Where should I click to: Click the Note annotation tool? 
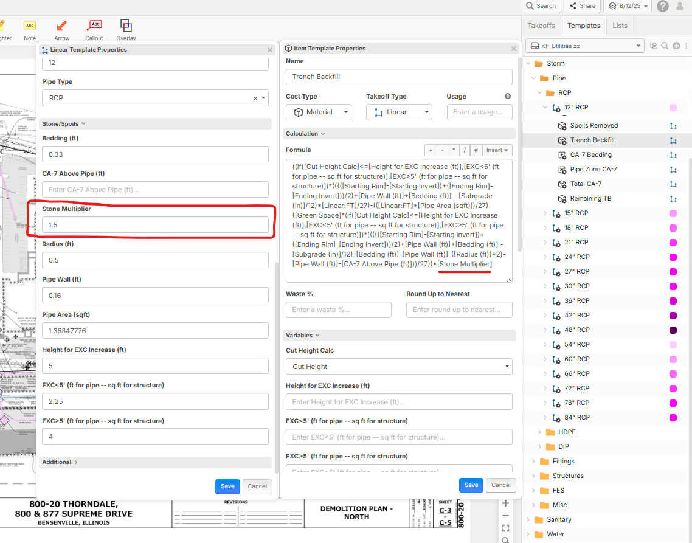click(30, 29)
